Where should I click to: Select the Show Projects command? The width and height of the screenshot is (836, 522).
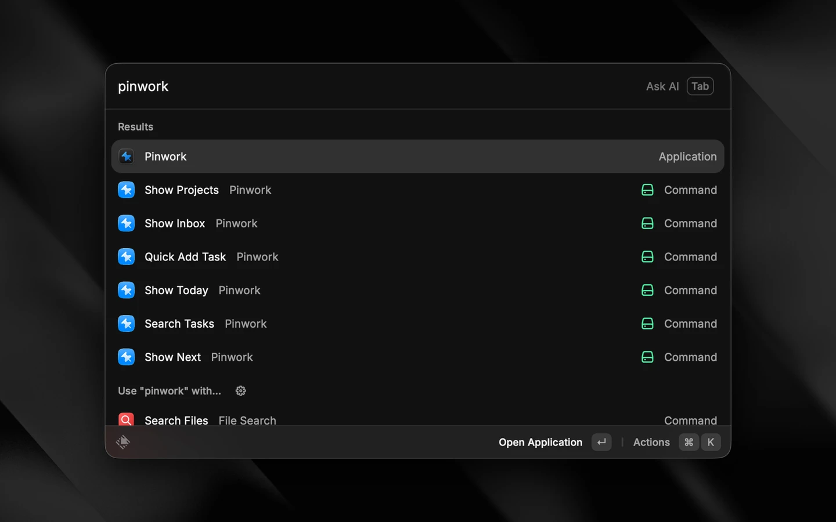[x=417, y=190]
